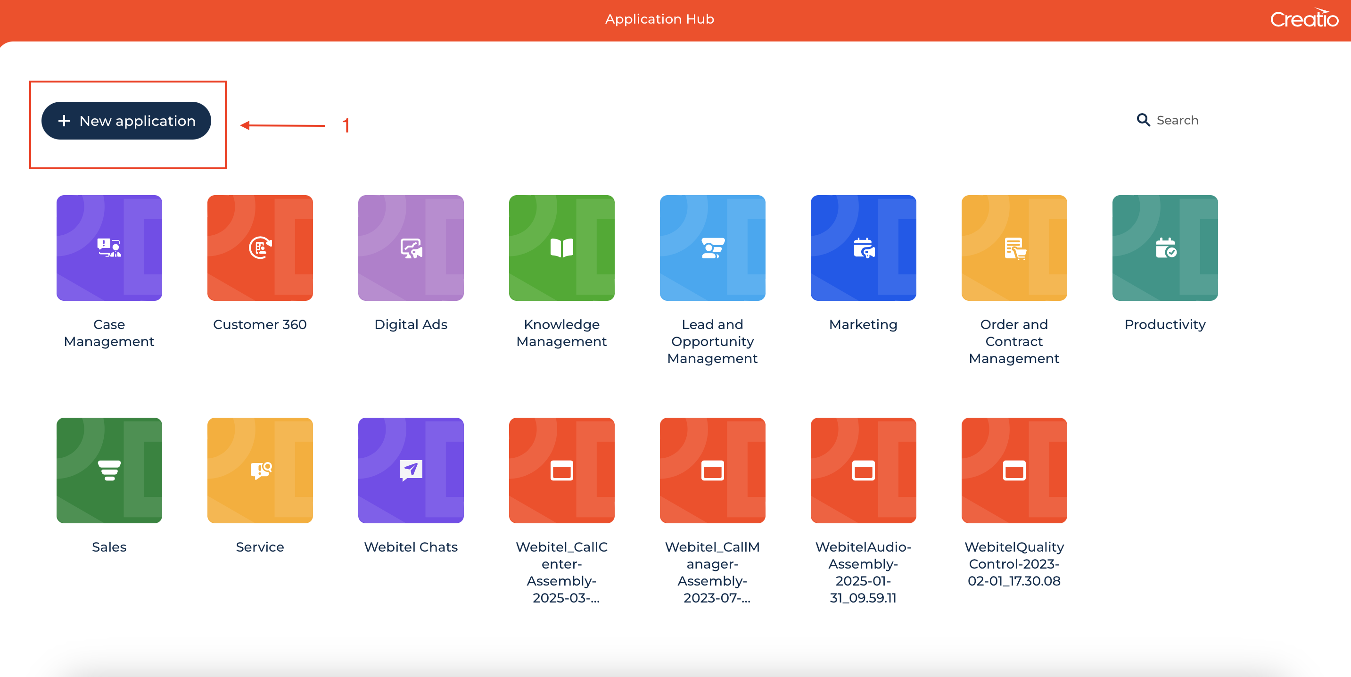Screen dimensions: 1351x677
Task: Click the Lead and Opportunity Management label
Action: tap(712, 341)
